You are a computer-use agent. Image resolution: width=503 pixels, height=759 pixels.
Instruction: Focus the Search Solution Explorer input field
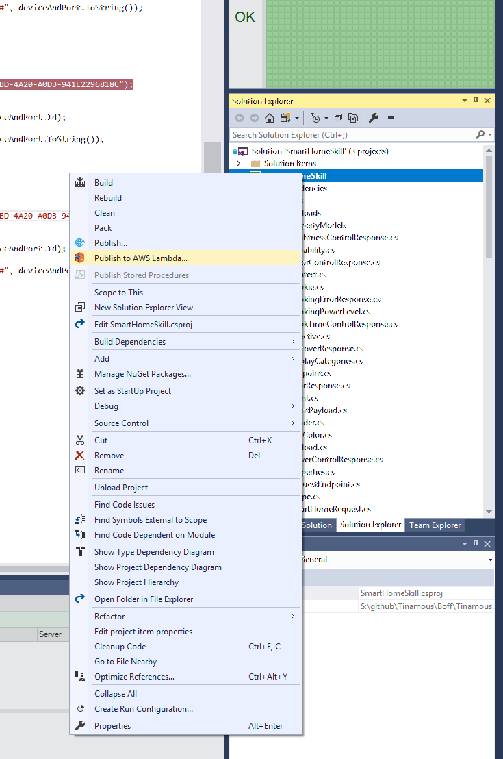click(x=352, y=135)
